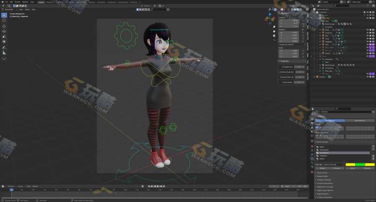Expand the Pose Library panel

322,173
